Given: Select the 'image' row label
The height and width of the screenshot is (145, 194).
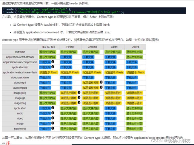Looking at the screenshot, I should (20, 124).
